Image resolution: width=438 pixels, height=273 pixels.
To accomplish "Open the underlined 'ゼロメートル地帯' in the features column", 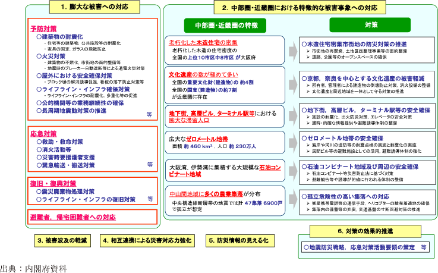I will [x=207, y=139].
